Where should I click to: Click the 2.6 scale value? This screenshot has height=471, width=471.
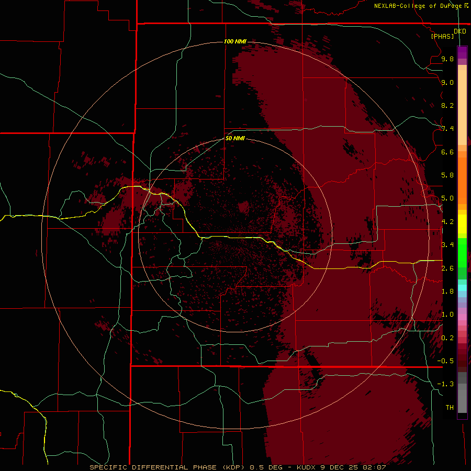click(x=447, y=268)
